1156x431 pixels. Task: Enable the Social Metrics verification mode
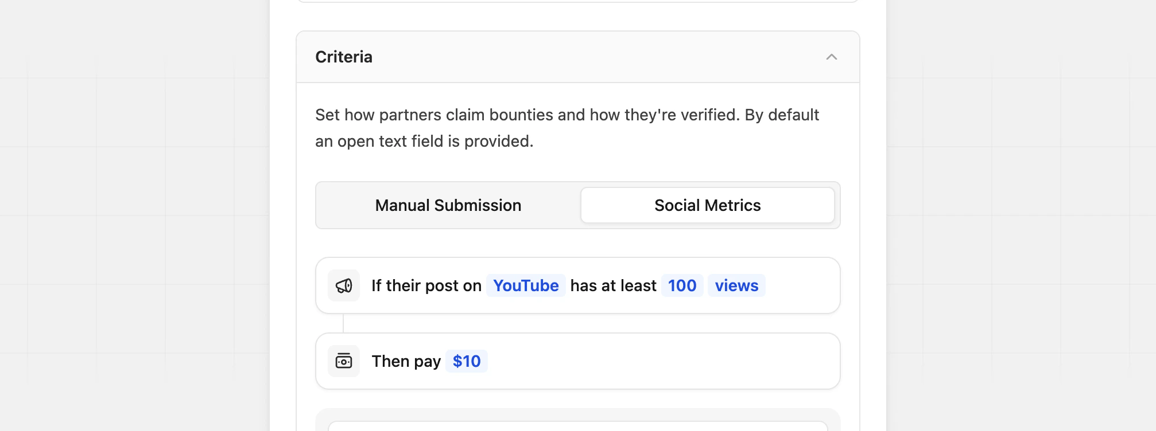707,205
